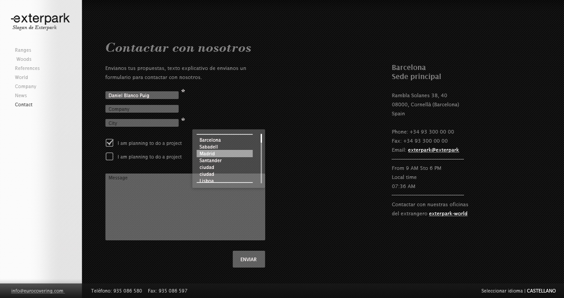Check the second project planning checkbox
The image size is (564, 298).
110,157
